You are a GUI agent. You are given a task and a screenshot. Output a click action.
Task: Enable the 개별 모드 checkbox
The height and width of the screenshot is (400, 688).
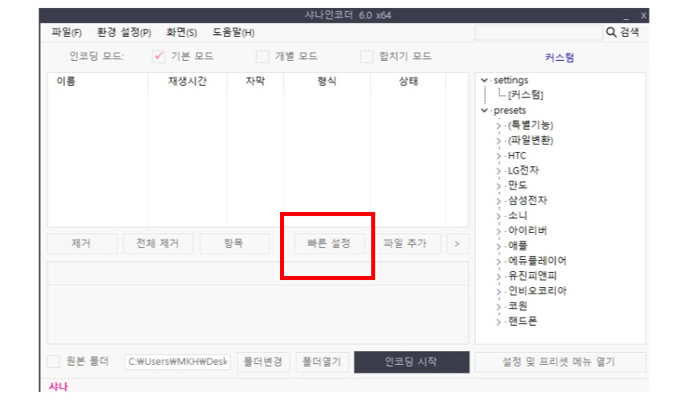[262, 56]
